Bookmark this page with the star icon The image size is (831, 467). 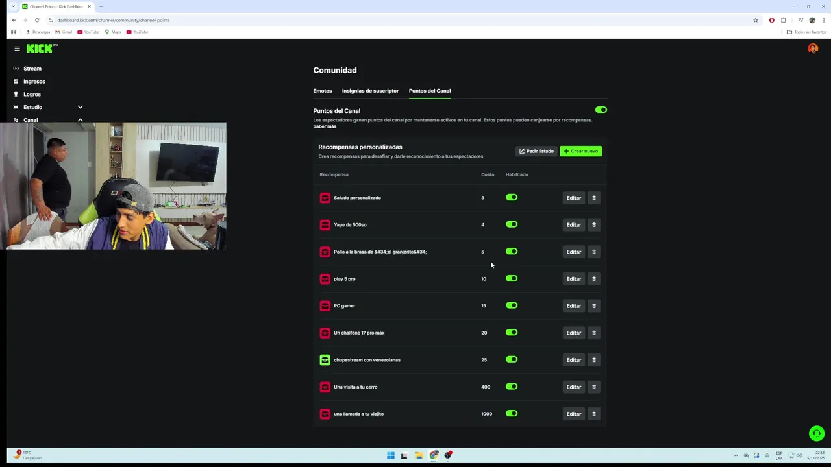click(756, 20)
